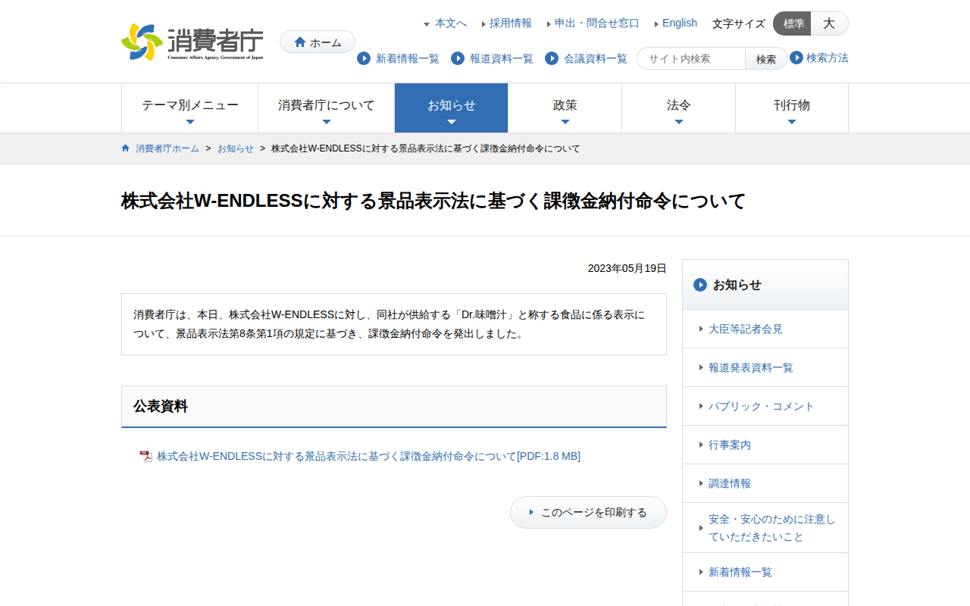The image size is (970, 606).
Task: Click the circle arrow icon in お知らせ sidebar header
Action: [700, 285]
